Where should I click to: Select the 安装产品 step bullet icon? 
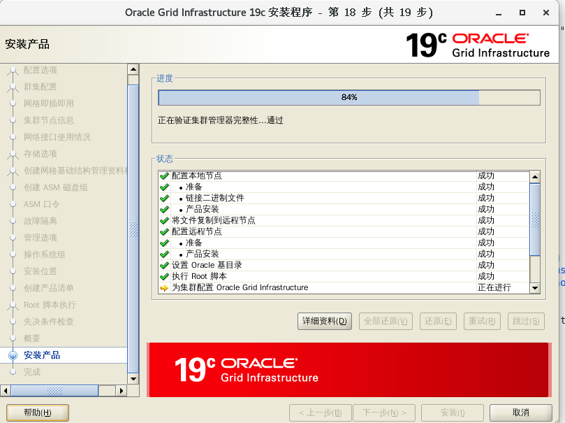tap(13, 355)
